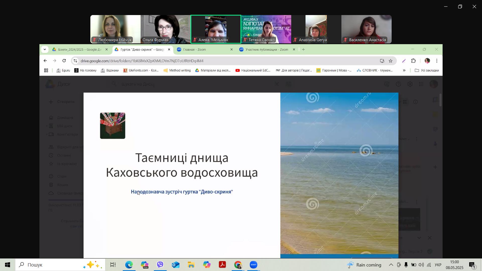Launch Viber from the taskbar

[x=160, y=264]
